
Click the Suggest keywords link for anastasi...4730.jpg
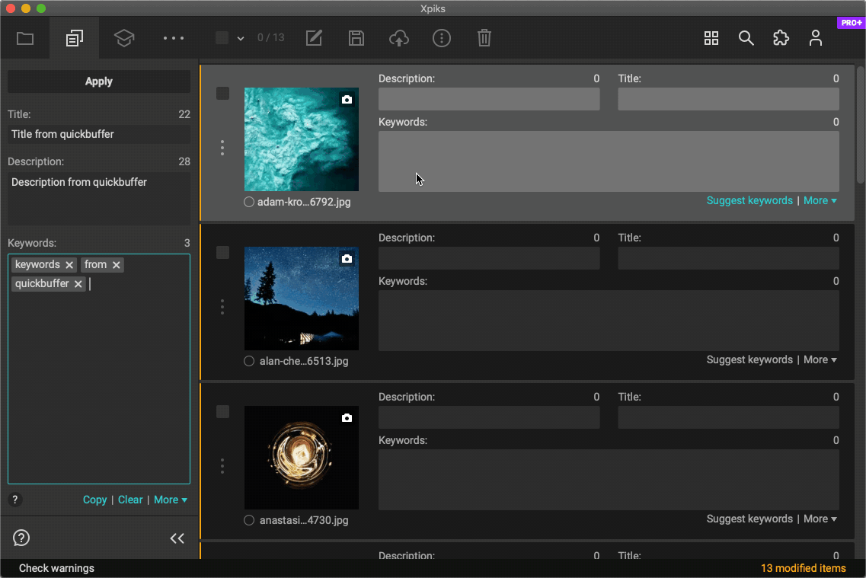tap(749, 519)
